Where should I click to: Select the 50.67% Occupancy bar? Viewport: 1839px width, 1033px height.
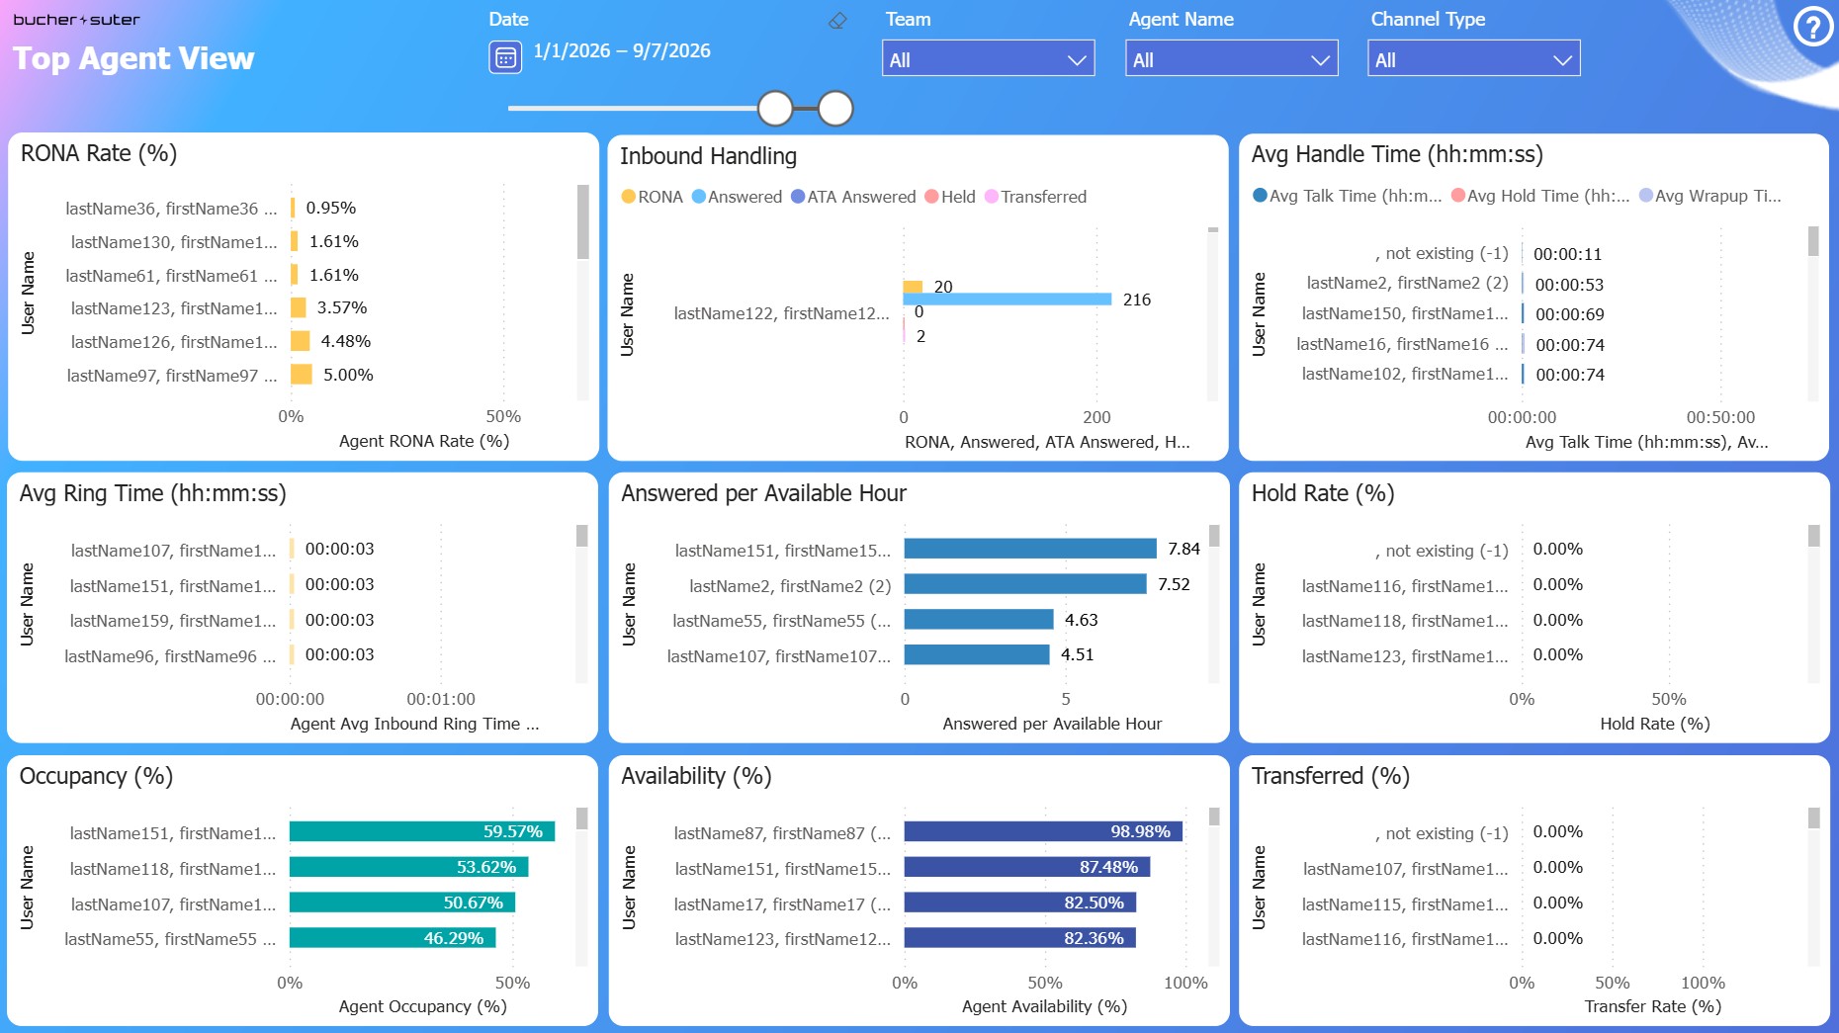point(402,904)
